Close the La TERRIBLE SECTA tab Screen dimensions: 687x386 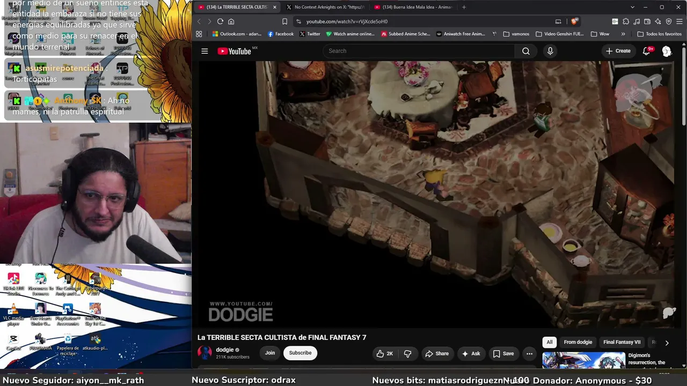[274, 7]
